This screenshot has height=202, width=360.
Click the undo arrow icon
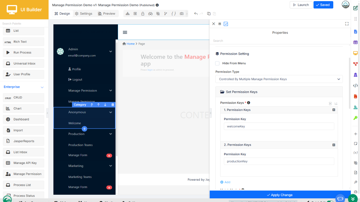click(196, 13)
